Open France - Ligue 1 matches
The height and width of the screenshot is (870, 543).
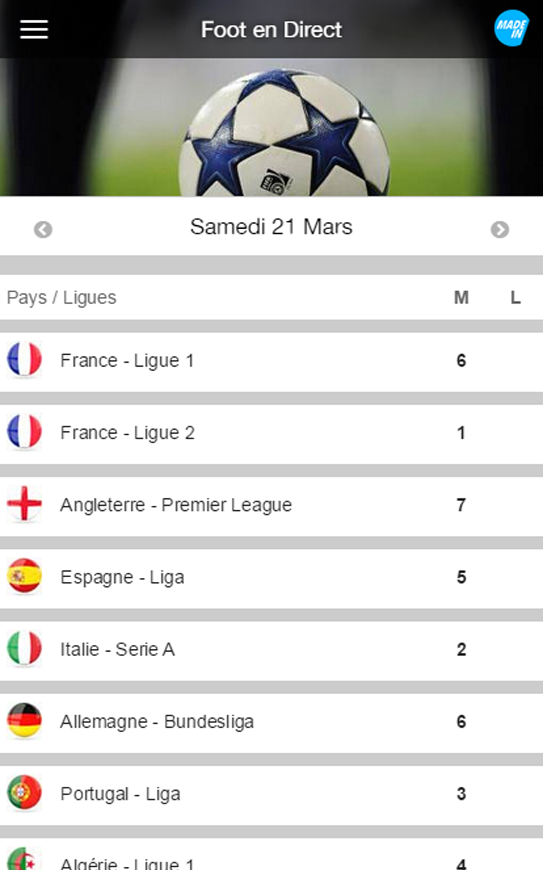pos(127,361)
